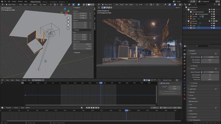The height and width of the screenshot is (124, 221).
Task: Hide Camera object via eye icon
Action: tap(212, 17)
